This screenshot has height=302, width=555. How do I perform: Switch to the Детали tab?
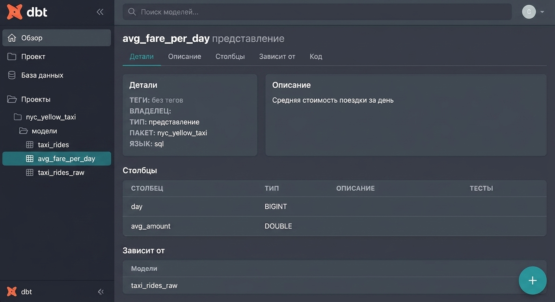[x=142, y=56]
